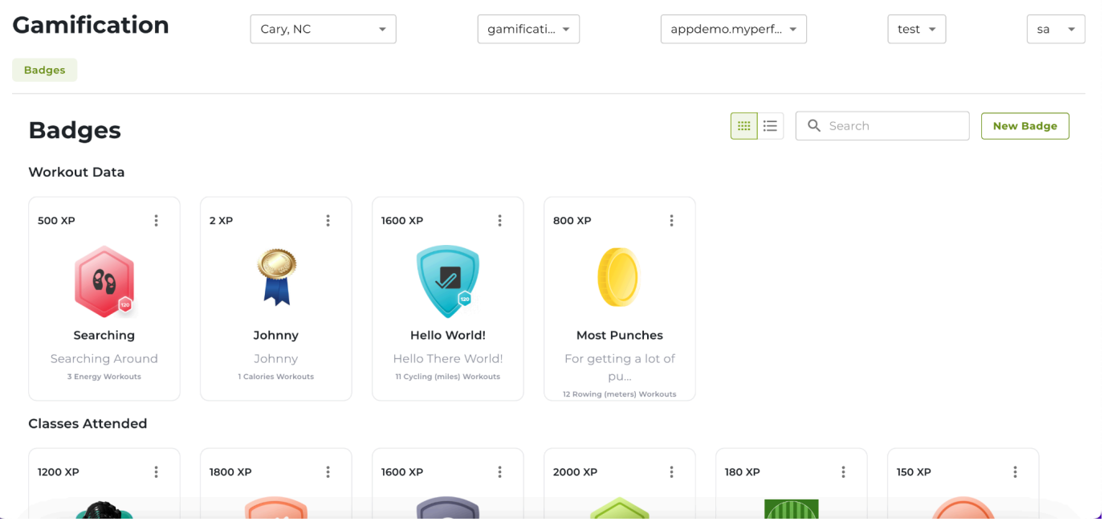Click into the badge Search field
Image resolution: width=1116 pixels, height=530 pixels.
(x=893, y=126)
